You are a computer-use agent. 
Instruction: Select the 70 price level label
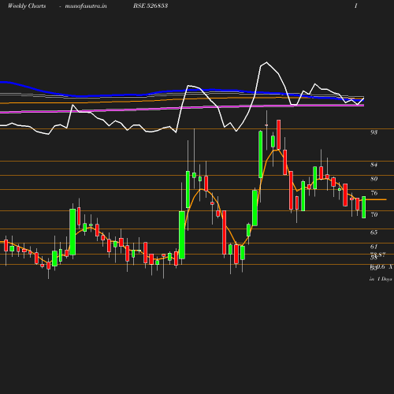(374, 214)
